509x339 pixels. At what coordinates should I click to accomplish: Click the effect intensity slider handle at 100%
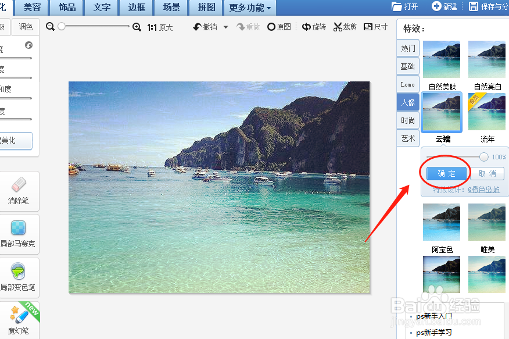click(x=483, y=157)
